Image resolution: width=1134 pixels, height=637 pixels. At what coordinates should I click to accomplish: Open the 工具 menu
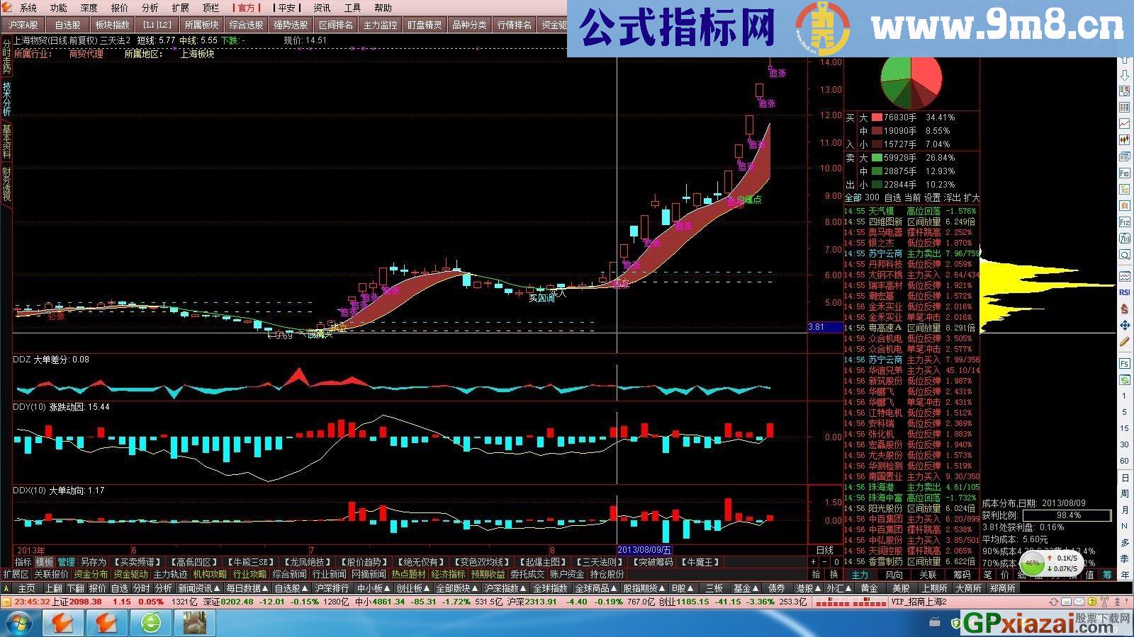click(352, 8)
